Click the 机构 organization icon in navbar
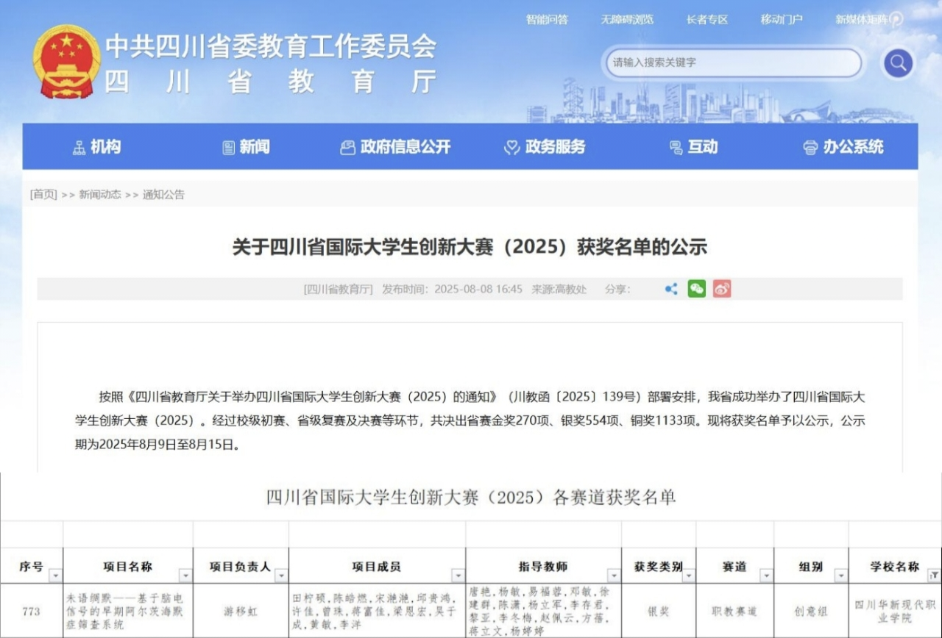Viewport: 942px width, 638px height. tap(79, 148)
